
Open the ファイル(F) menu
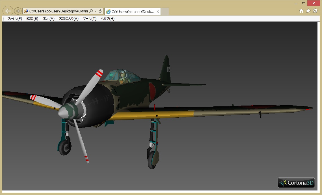coord(15,19)
